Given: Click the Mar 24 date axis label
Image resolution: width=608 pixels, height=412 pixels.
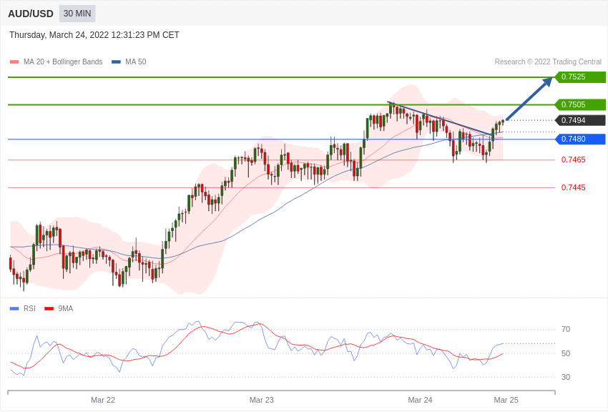Looking at the screenshot, I should (420, 400).
